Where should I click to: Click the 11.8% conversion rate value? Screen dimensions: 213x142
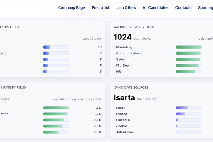tap(97, 108)
